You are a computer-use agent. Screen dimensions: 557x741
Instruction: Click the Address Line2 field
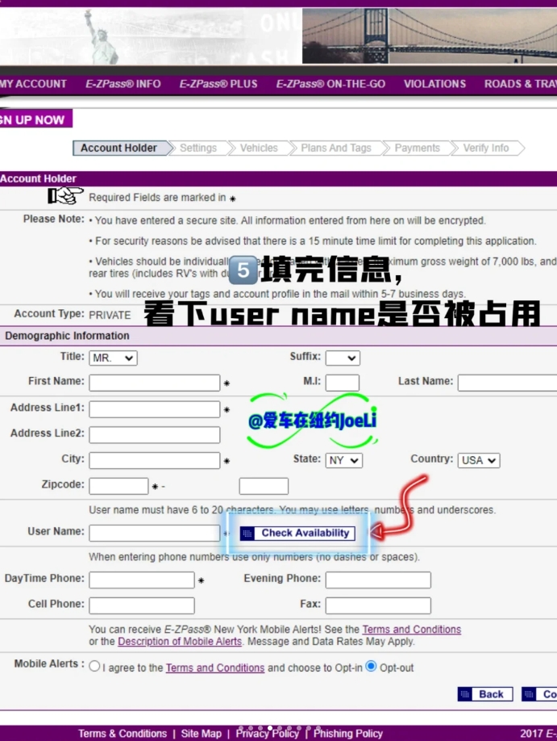[x=154, y=435]
